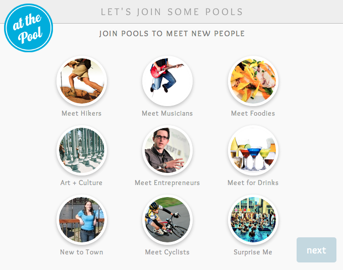
Task: Click the Meet Cyclists text label
Action: [167, 252]
